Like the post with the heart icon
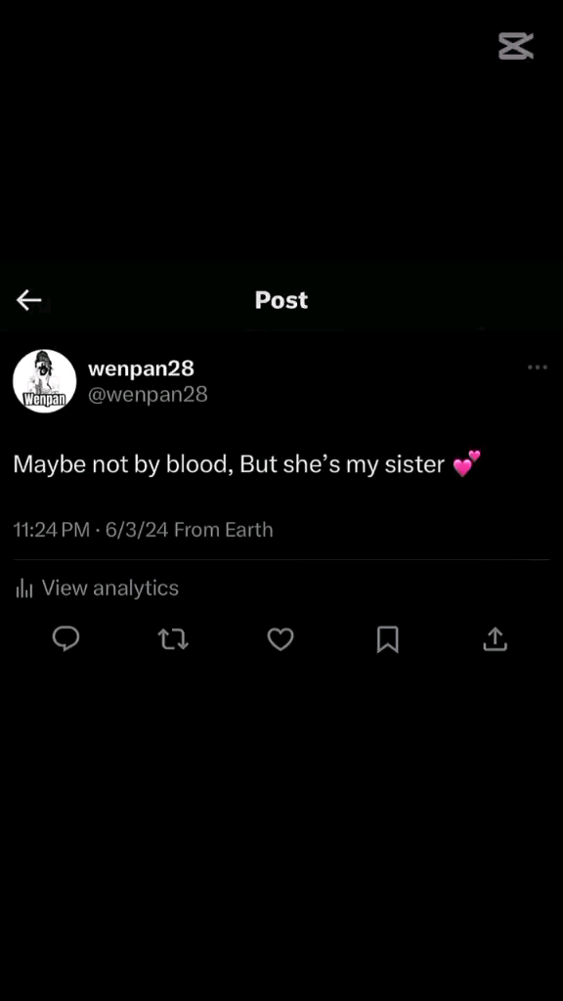Screen dimensions: 563x1001 [281, 639]
